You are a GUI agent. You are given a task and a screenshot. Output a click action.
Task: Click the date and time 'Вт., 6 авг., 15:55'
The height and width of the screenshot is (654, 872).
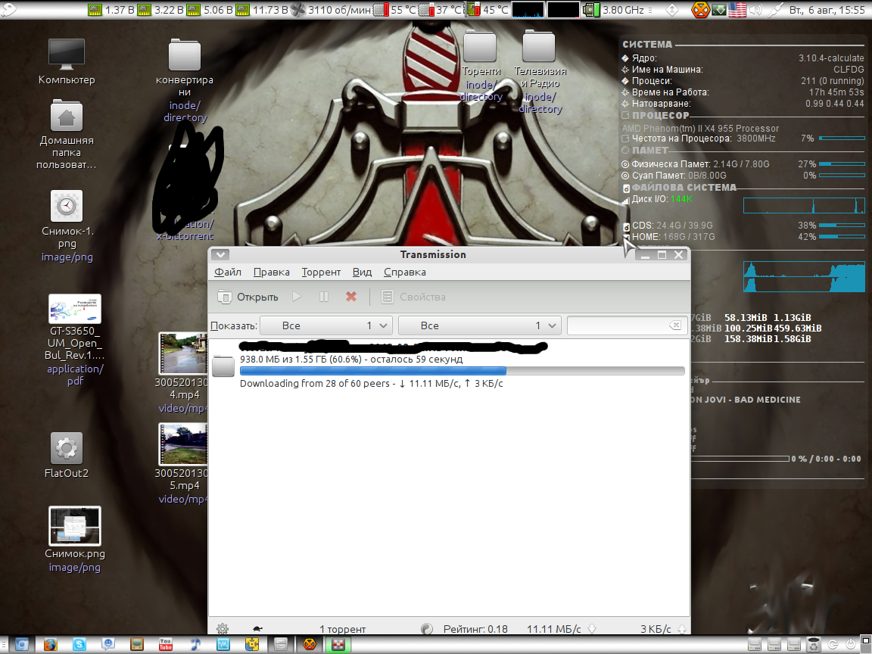(827, 9)
